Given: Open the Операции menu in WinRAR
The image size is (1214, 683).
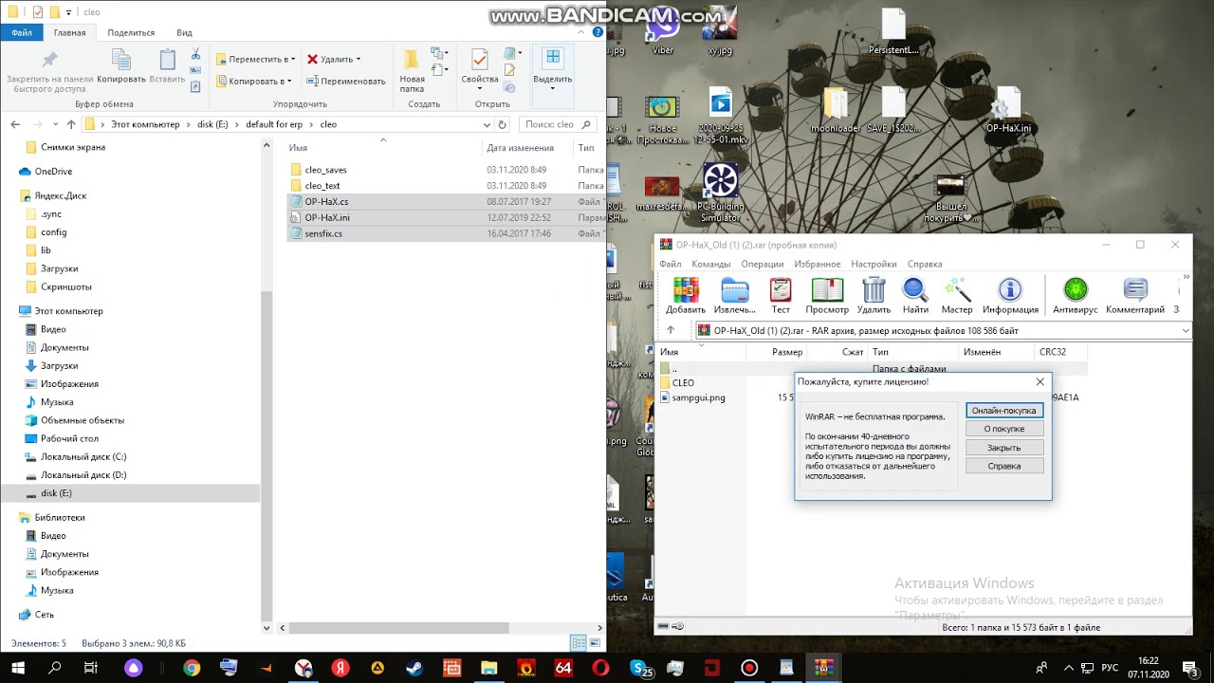Looking at the screenshot, I should point(763,264).
